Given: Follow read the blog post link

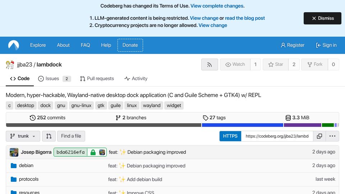Looking at the screenshot, I should 245,18.
